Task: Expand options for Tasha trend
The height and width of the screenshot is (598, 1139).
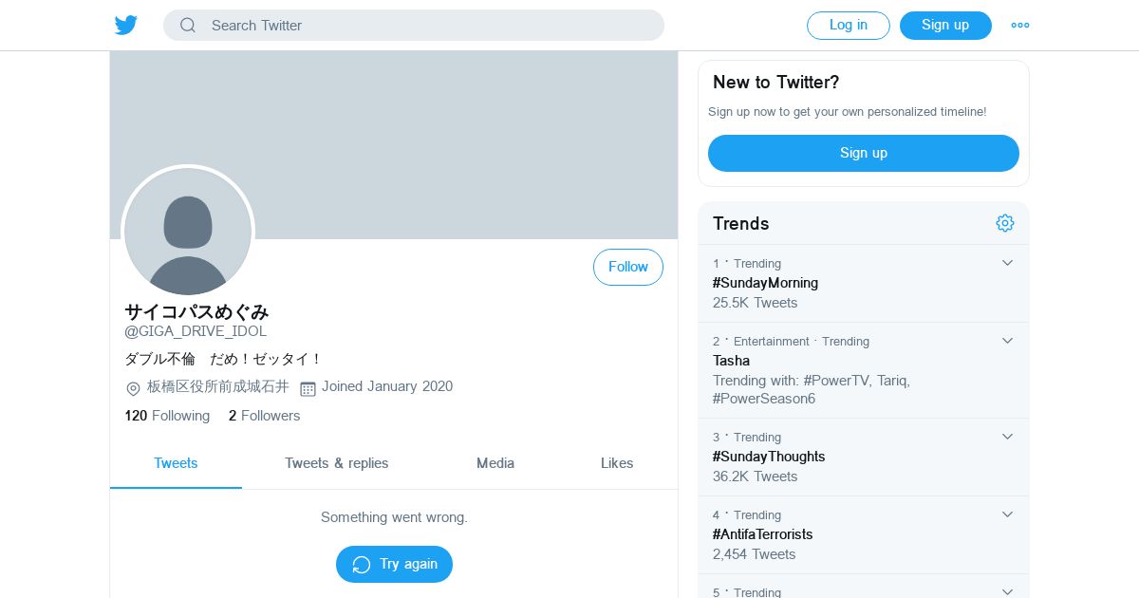Action: [1008, 341]
